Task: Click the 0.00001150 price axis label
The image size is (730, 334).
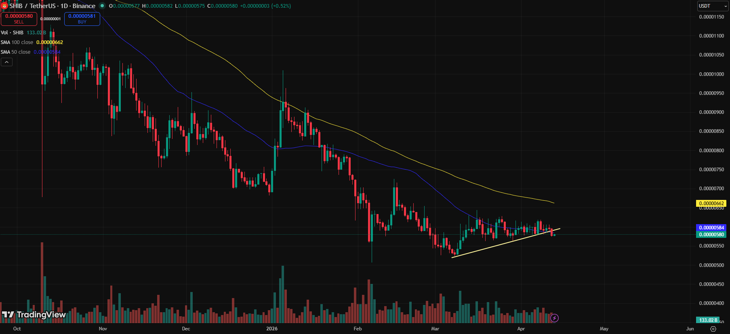Action: tap(711, 17)
